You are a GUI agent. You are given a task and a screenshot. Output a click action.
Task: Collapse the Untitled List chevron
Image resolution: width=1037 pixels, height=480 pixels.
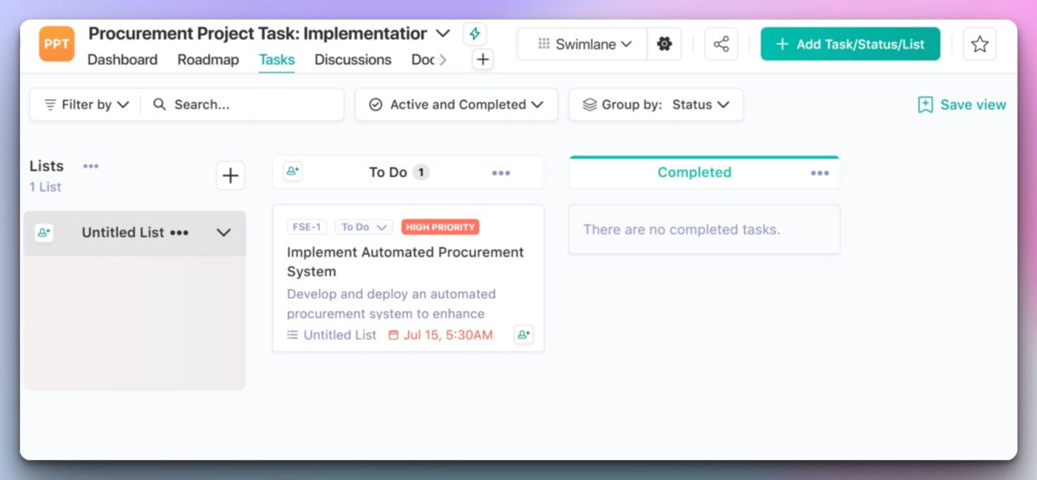pos(224,233)
